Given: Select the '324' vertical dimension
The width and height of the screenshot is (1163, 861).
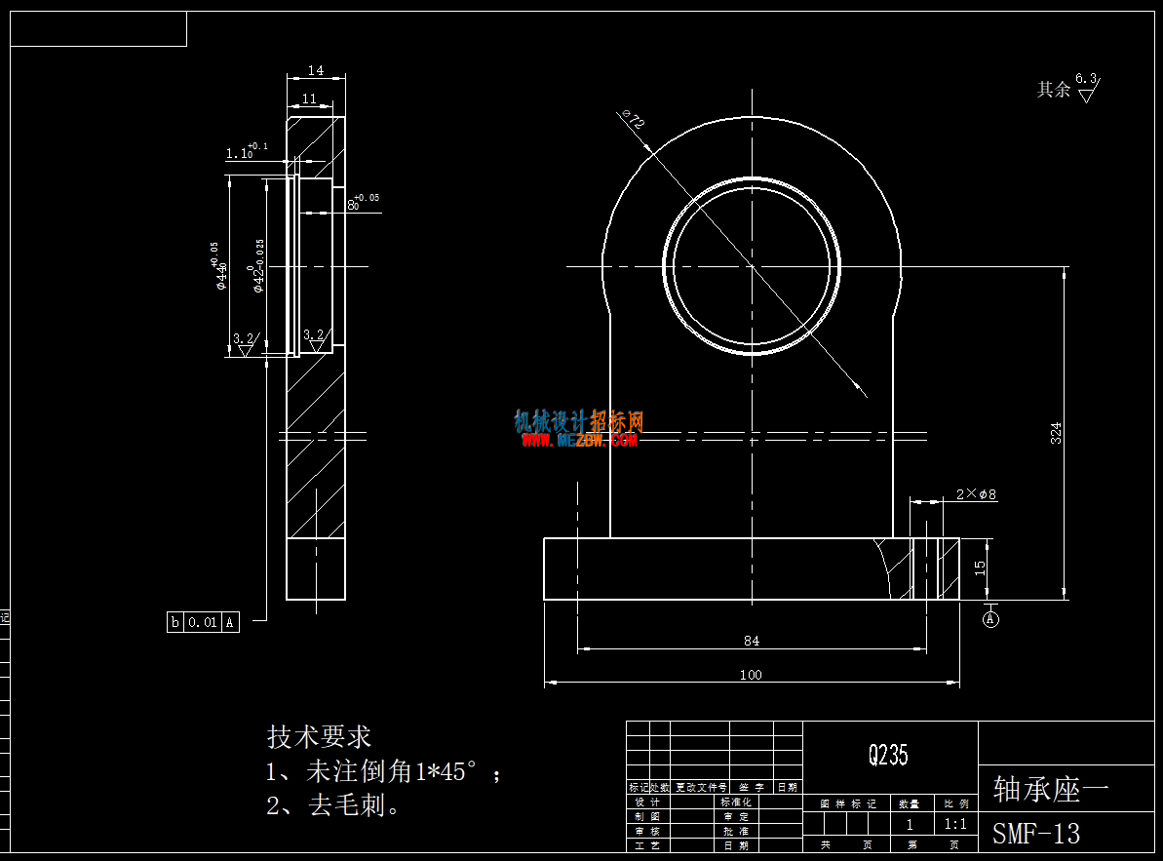Looking at the screenshot, I should point(1056,433).
